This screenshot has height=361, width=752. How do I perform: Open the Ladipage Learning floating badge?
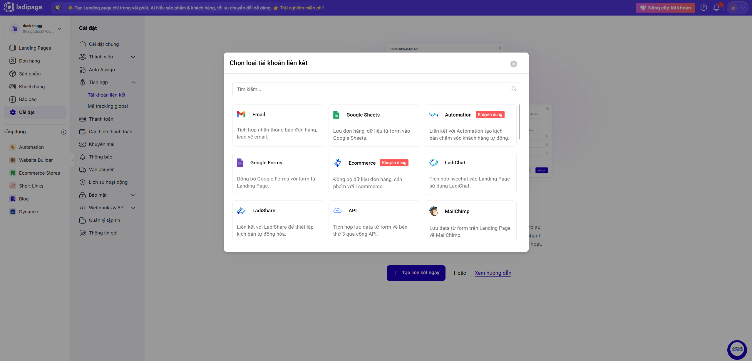coord(737,350)
